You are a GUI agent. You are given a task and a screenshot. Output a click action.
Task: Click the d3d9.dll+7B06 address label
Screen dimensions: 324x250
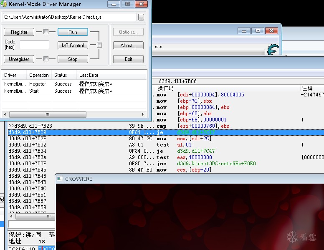pyautogui.click(x=177, y=81)
